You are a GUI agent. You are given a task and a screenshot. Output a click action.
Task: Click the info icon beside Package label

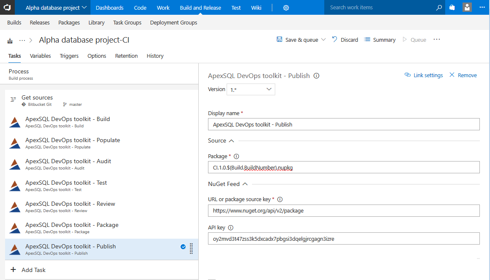point(236,156)
